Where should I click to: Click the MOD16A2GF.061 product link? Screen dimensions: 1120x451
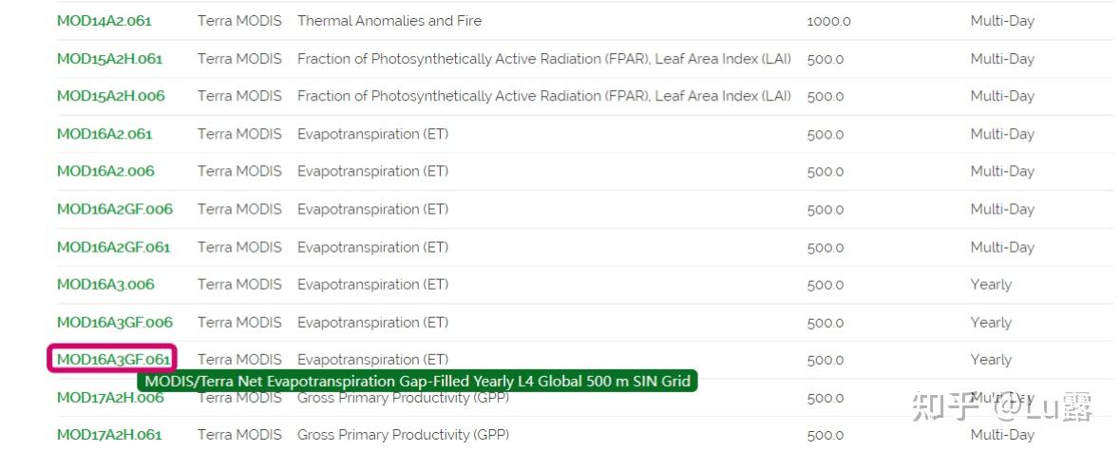point(113,247)
